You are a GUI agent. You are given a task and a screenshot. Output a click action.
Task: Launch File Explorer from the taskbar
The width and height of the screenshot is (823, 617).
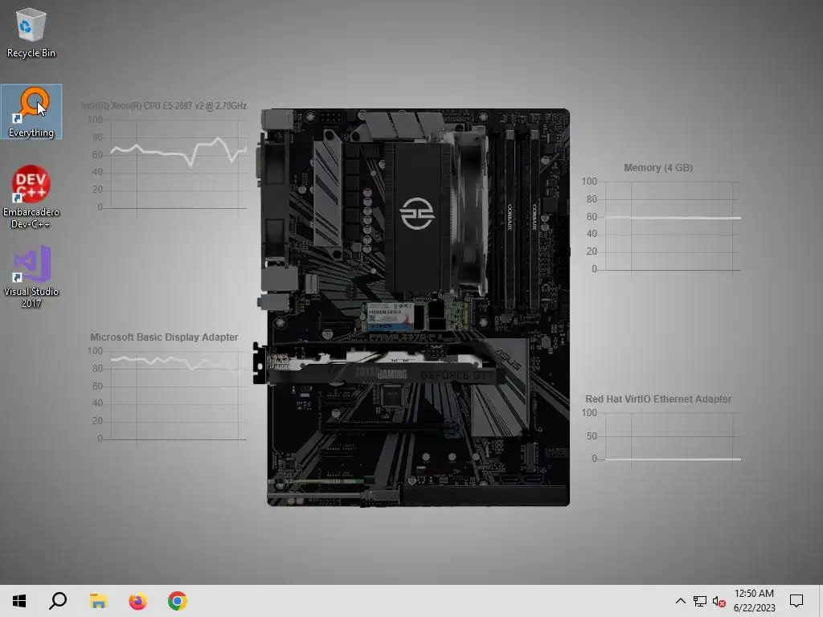coord(98,601)
